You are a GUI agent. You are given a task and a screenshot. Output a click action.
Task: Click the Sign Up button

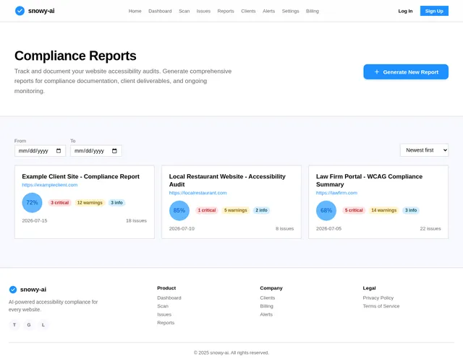(434, 11)
